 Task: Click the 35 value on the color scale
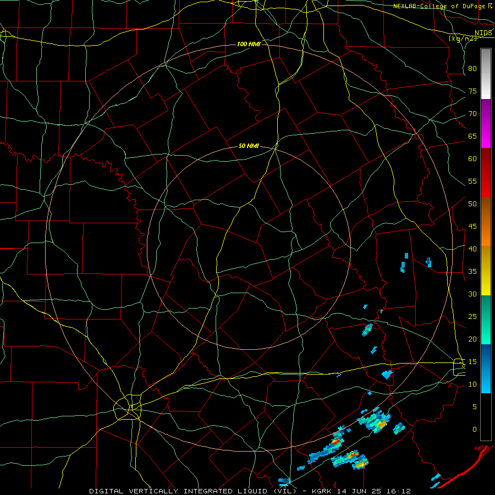click(x=472, y=272)
